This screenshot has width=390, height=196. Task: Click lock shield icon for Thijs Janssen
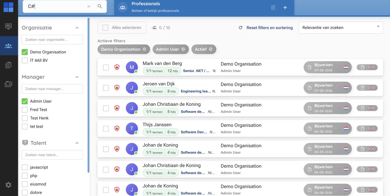coord(117,128)
